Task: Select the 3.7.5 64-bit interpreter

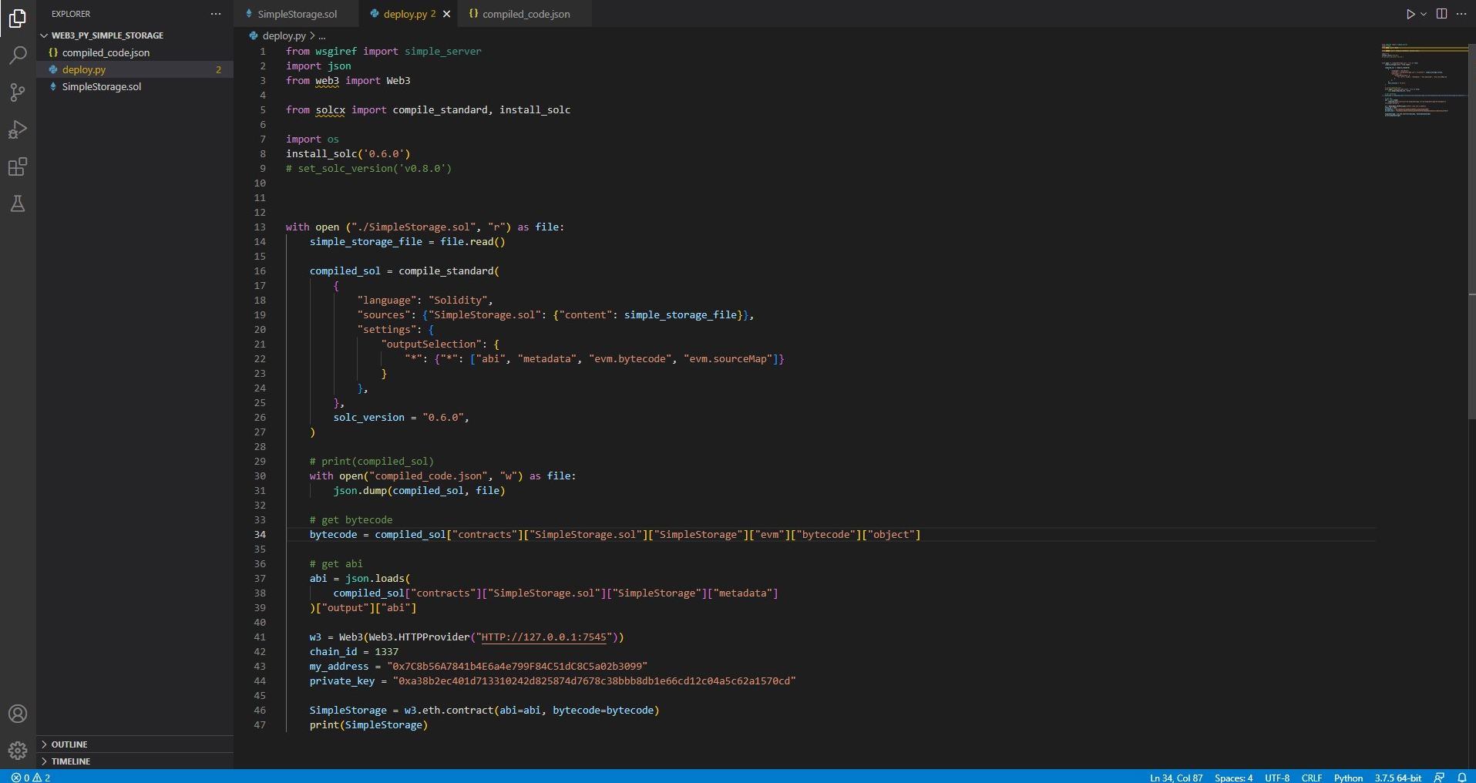Action: click(x=1397, y=777)
